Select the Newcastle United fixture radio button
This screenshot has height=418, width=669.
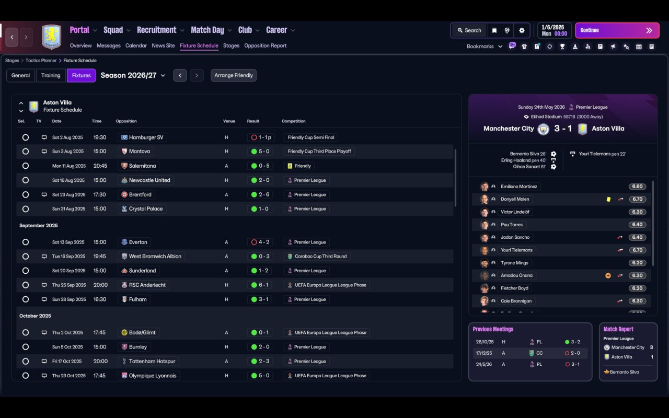[x=26, y=180]
